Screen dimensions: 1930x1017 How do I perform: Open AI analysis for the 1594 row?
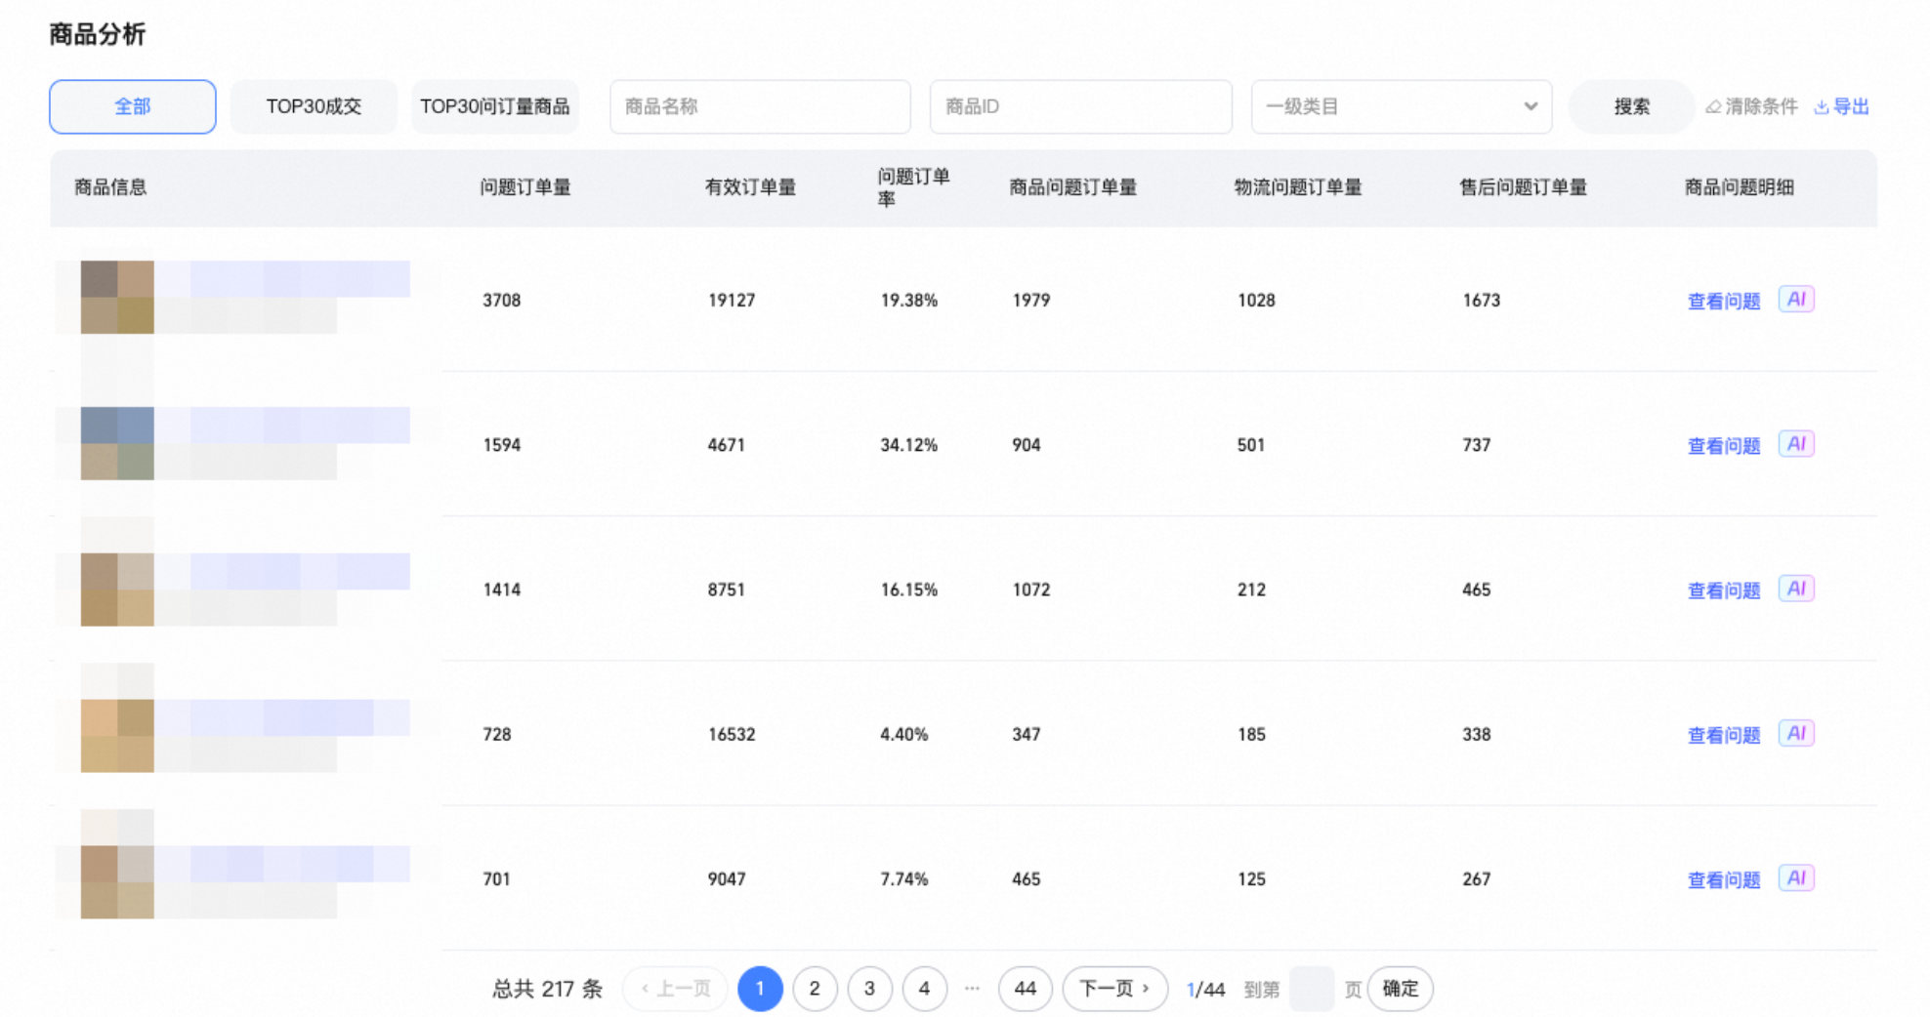pos(1795,444)
